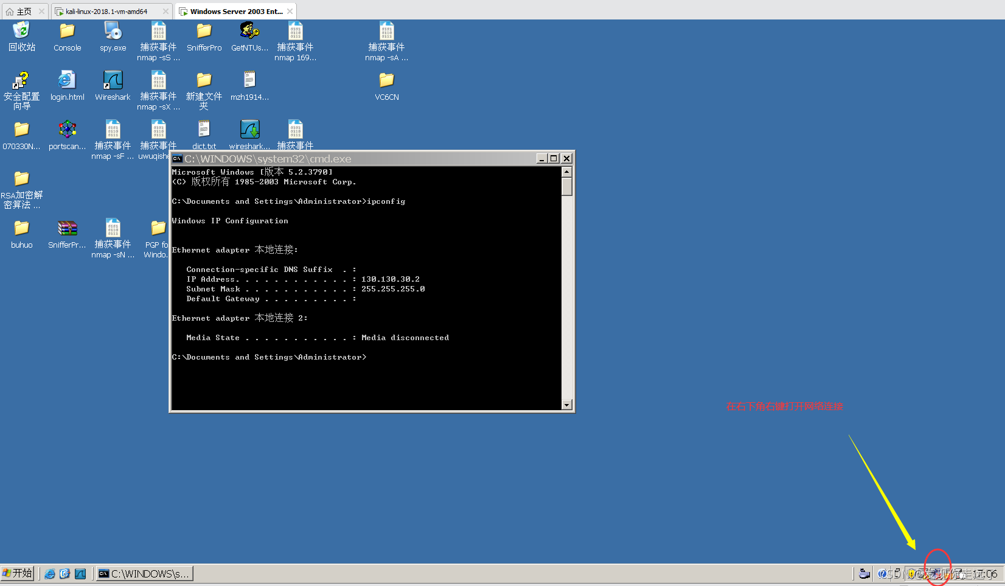Click network connection icon in system tray
Viewport: 1005px width, 586px height.
tap(936, 574)
